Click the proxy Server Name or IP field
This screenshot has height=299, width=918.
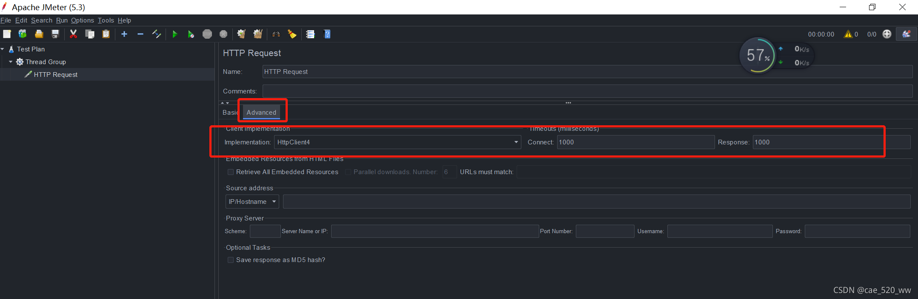click(435, 231)
